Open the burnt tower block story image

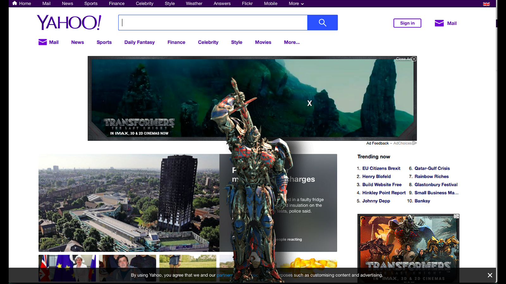(x=129, y=203)
